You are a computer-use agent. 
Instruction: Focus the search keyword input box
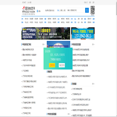(76, 10)
